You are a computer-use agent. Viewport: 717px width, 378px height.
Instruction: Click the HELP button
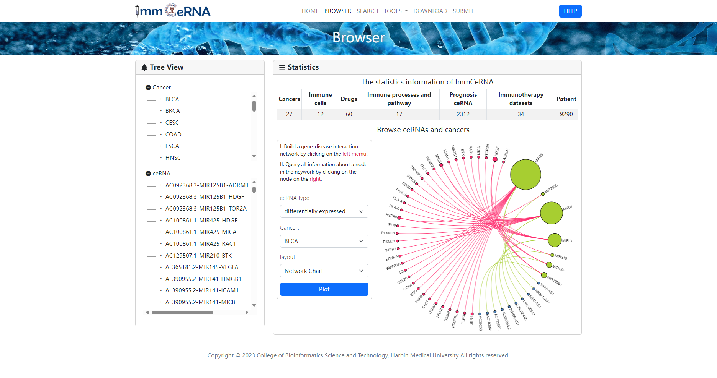click(570, 11)
